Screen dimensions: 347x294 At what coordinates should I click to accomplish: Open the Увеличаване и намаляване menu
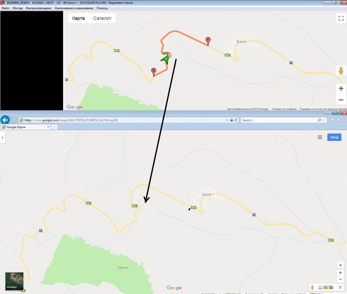pyautogui.click(x=74, y=8)
